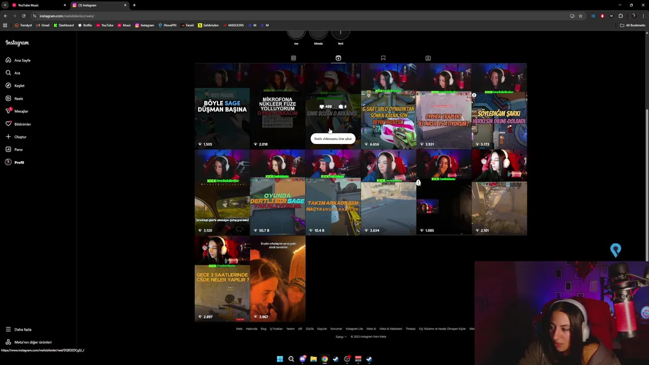This screenshot has width=649, height=365.
Task: Switch to the saved bookmark tab
Action: [x=383, y=58]
